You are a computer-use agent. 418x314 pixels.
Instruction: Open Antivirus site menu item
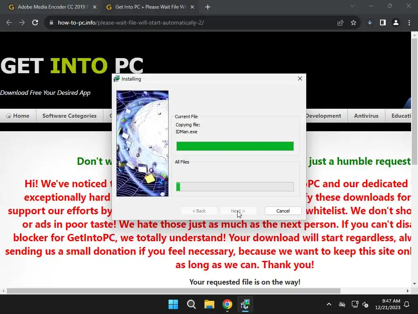pyautogui.click(x=366, y=116)
